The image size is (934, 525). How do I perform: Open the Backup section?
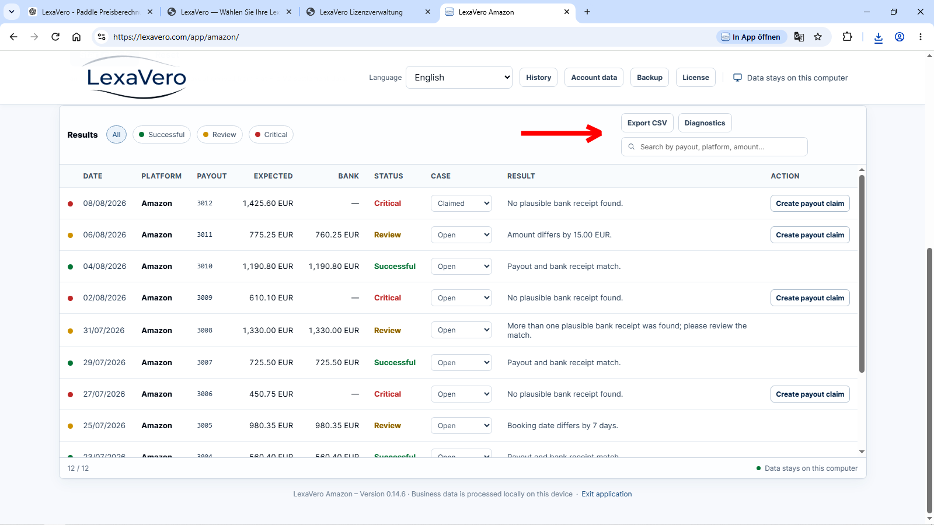(x=650, y=78)
